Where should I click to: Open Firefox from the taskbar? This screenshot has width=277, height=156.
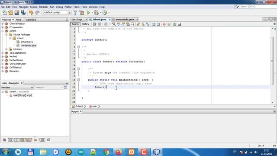tap(119, 152)
